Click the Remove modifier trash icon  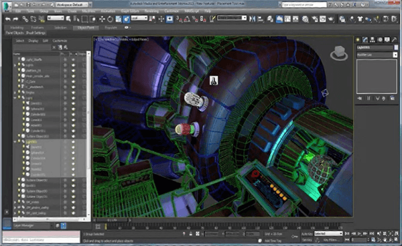pos(383,99)
